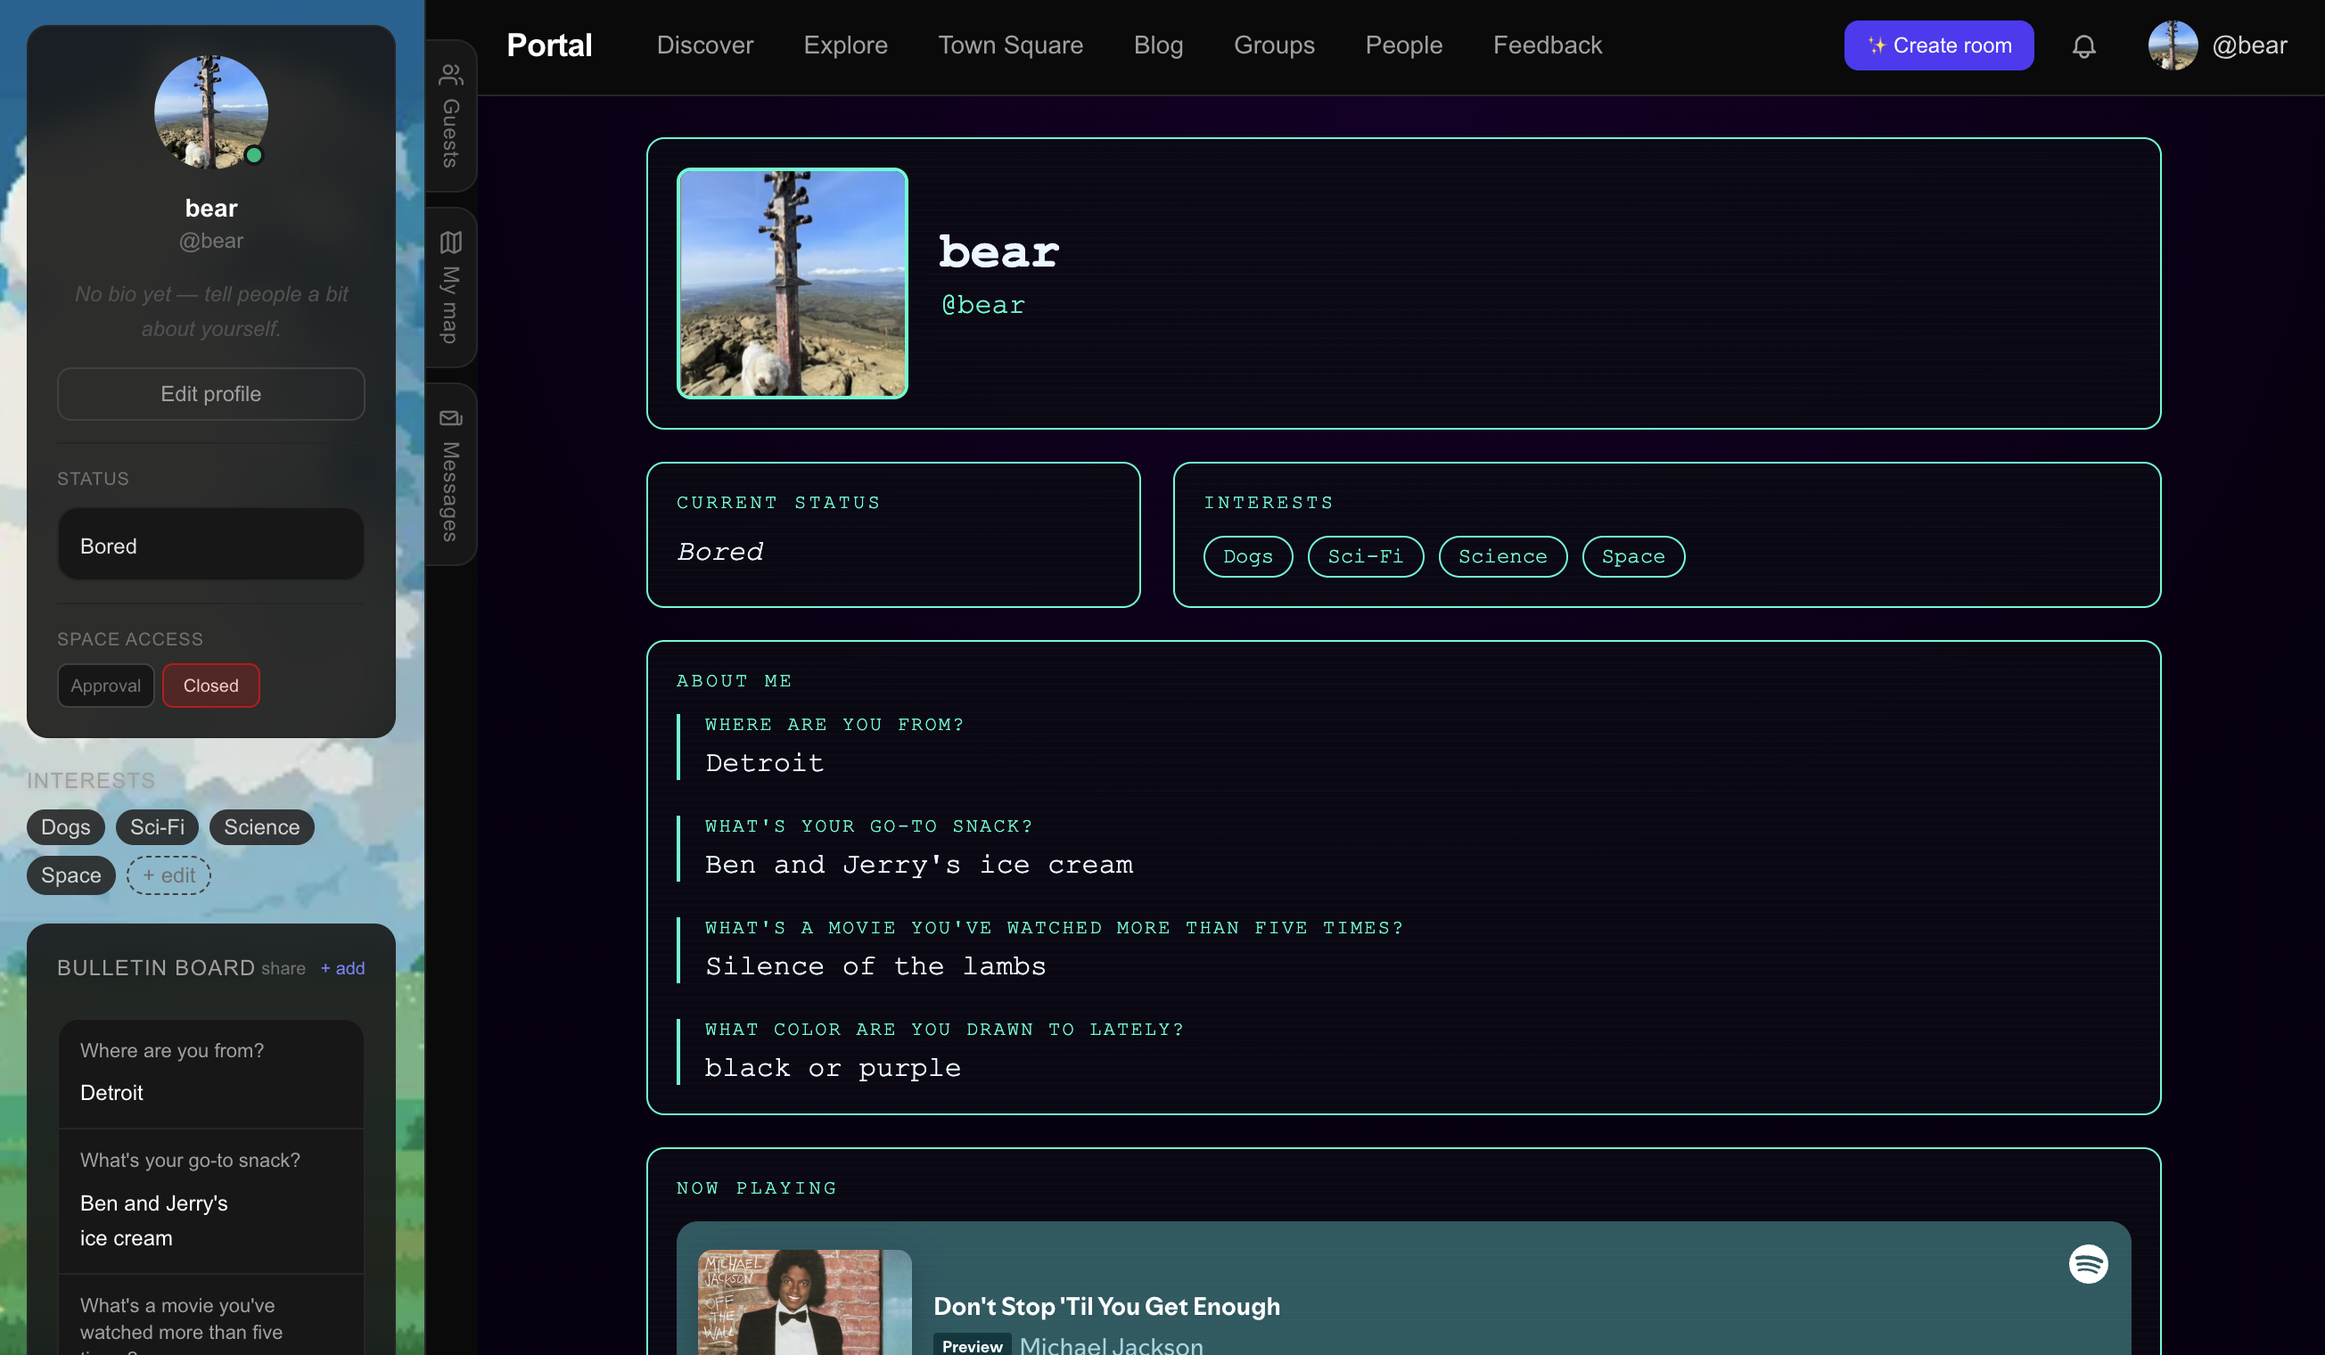Click sparkle icon on Create room
This screenshot has height=1355, width=2325.
point(1876,45)
